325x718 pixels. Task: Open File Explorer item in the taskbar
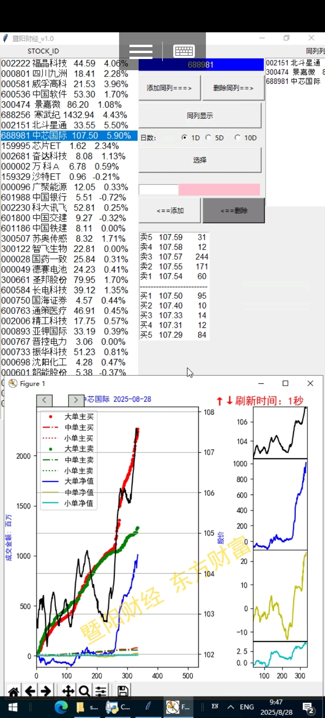87,707
